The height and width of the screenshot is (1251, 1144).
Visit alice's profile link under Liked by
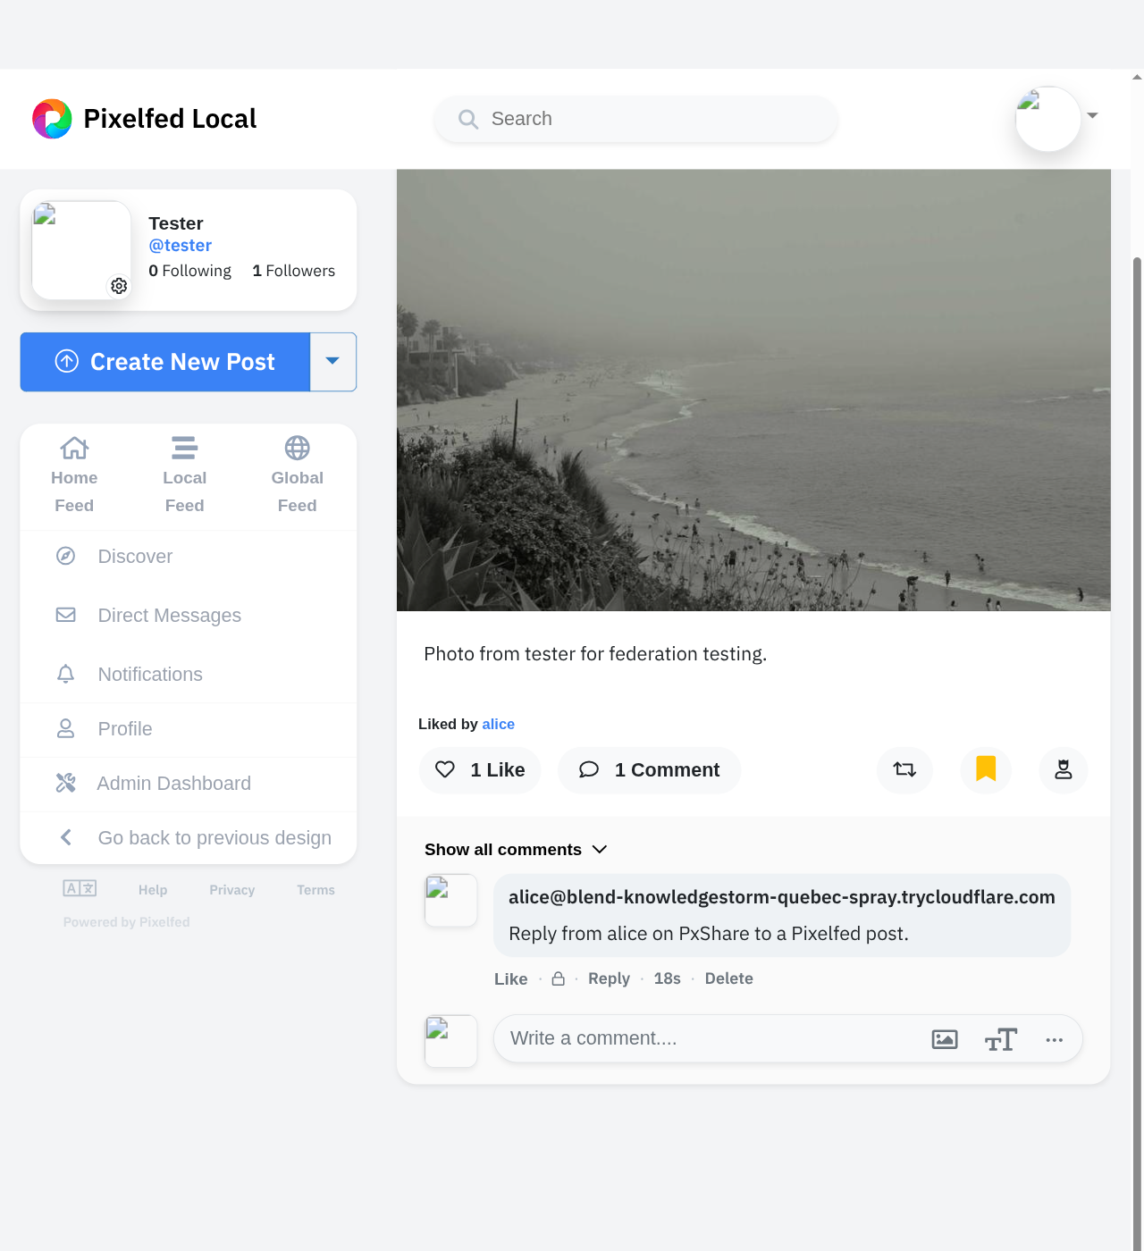click(498, 724)
